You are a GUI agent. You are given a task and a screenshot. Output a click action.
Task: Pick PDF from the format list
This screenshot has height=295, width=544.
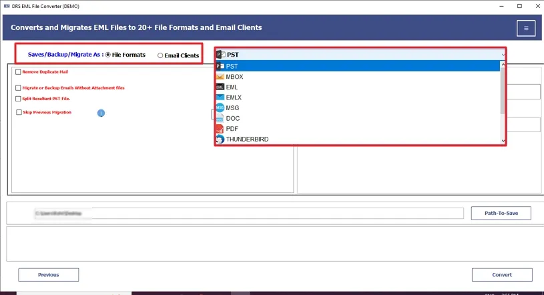click(x=358, y=129)
